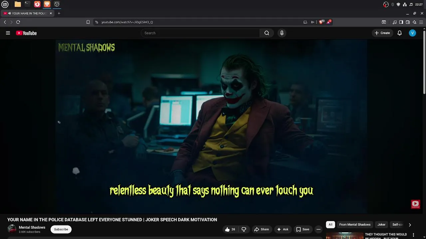Image resolution: width=426 pixels, height=239 pixels.
Task: Save the video to a playlist
Action: click(x=303, y=229)
